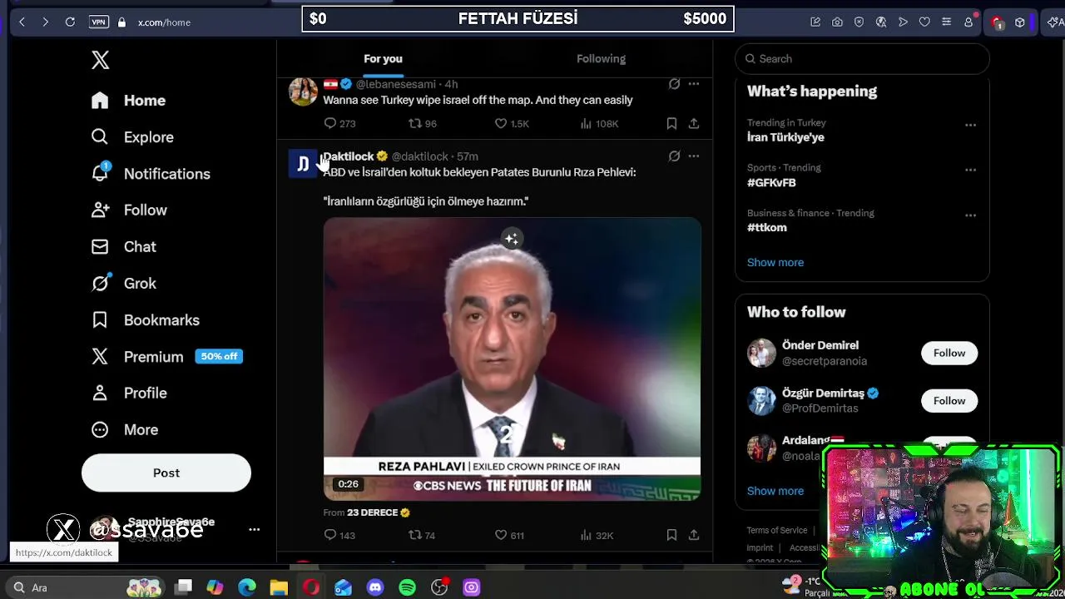Go back in the browser
Viewport: 1065px width, 599px height.
coord(22,22)
